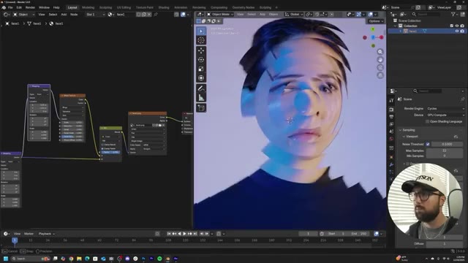Click the pin icon beside Scene in properties
The width and height of the screenshot is (468, 263).
462,99
